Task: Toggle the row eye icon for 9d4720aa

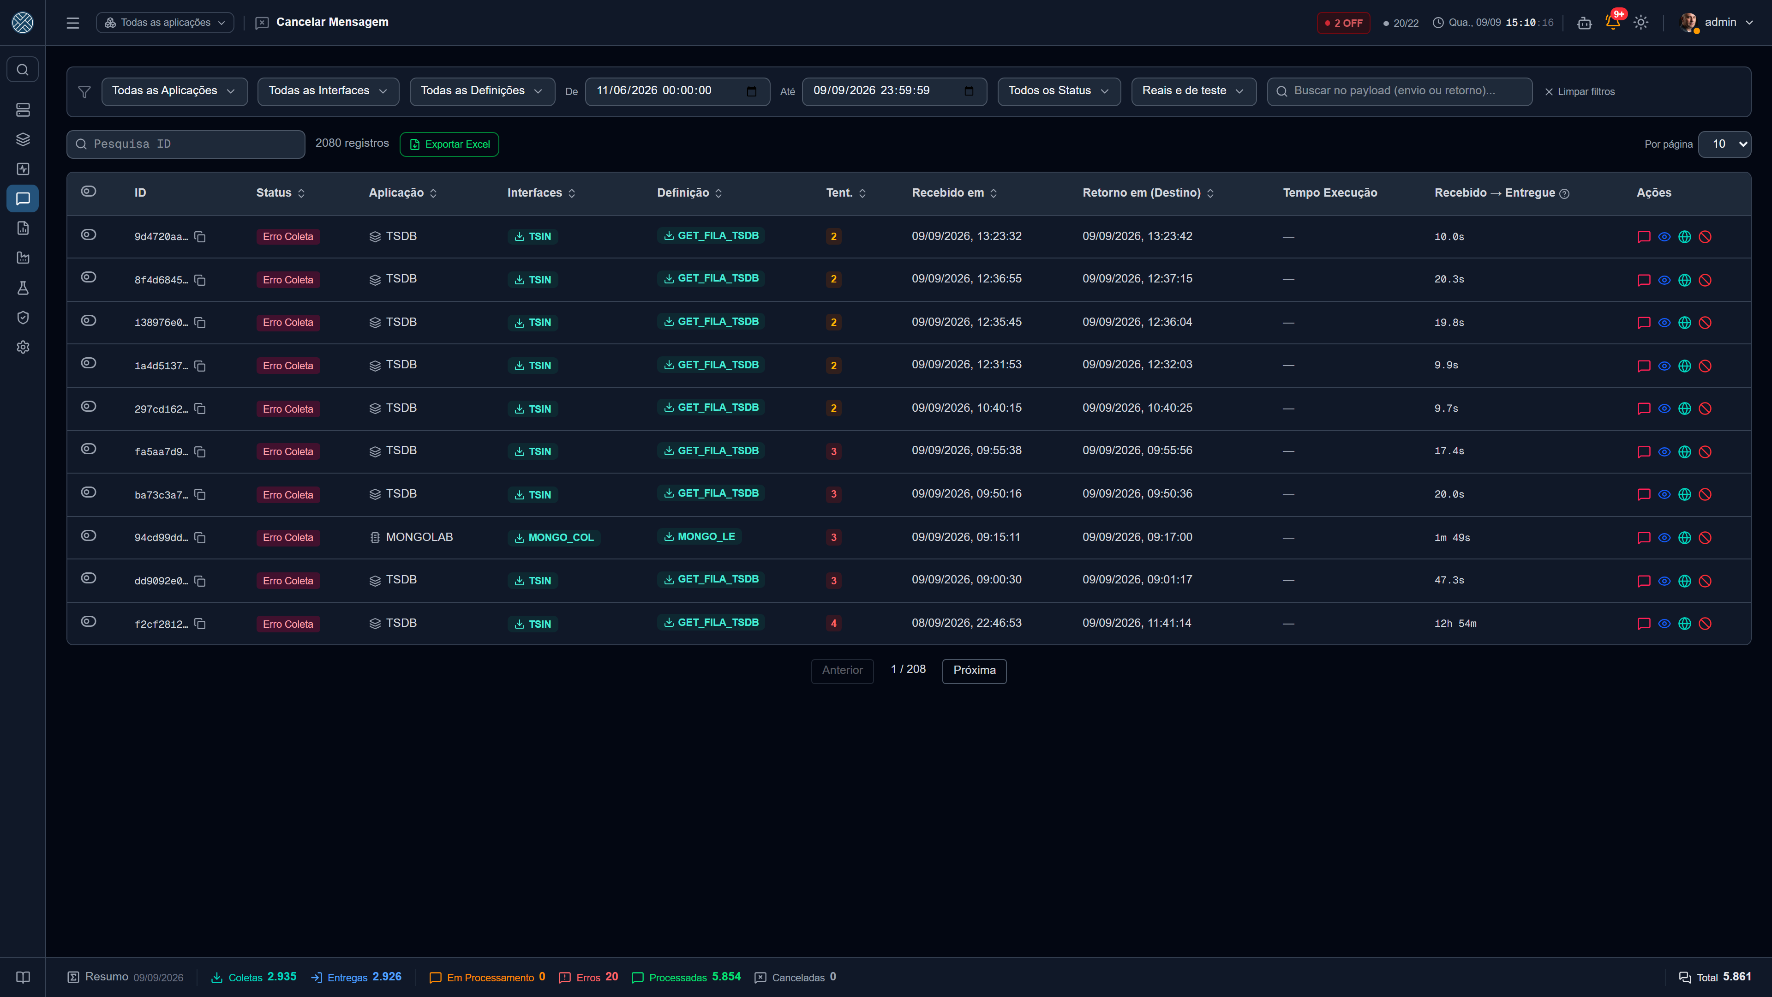Action: click(89, 234)
